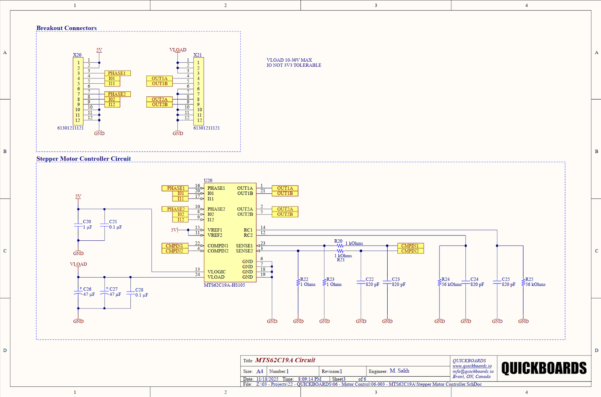Select the C26 47 µF capacitor
Image resolution: width=601 pixels, height=397 pixels.
coord(79,293)
